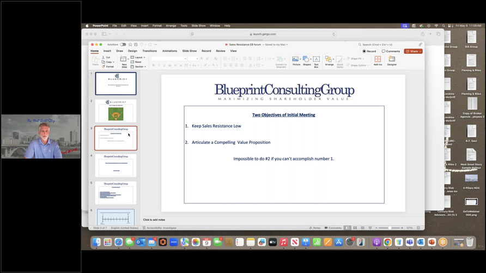Open the Animations ribbon tab
This screenshot has width=486, height=273.
pyautogui.click(x=169, y=51)
